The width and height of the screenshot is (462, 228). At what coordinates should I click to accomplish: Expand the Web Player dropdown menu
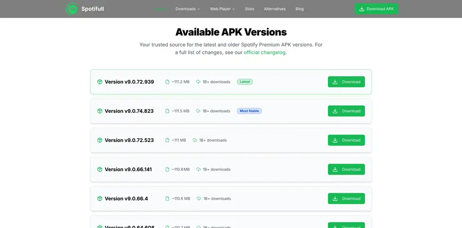point(222,9)
